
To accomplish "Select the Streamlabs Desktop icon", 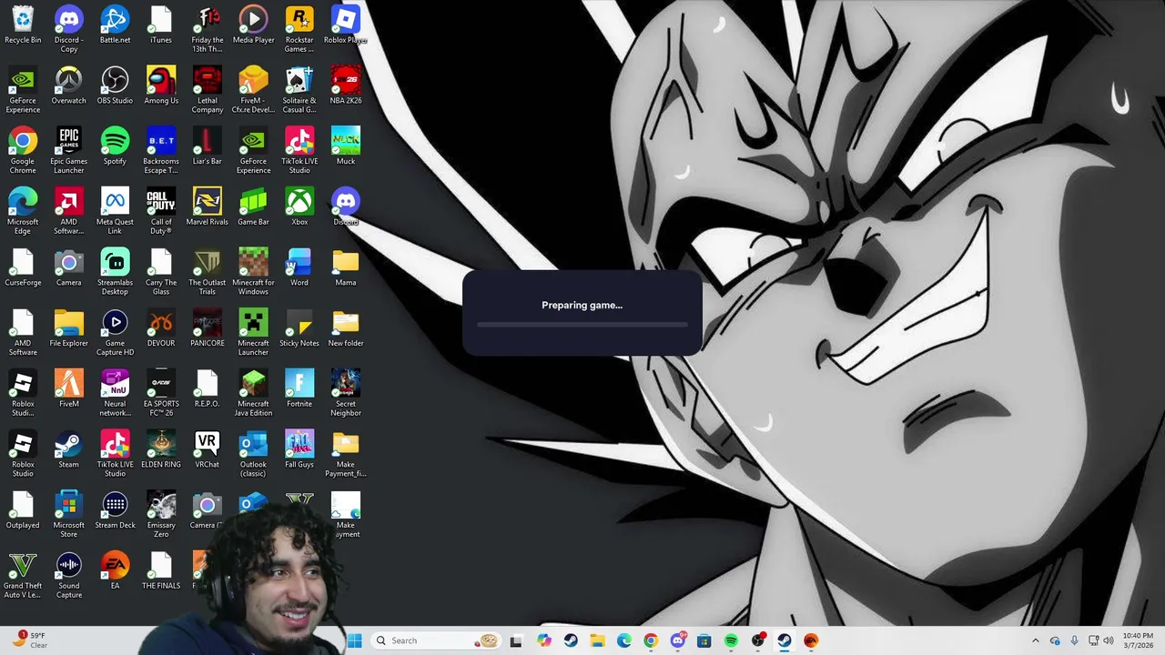I will pyautogui.click(x=115, y=273).
